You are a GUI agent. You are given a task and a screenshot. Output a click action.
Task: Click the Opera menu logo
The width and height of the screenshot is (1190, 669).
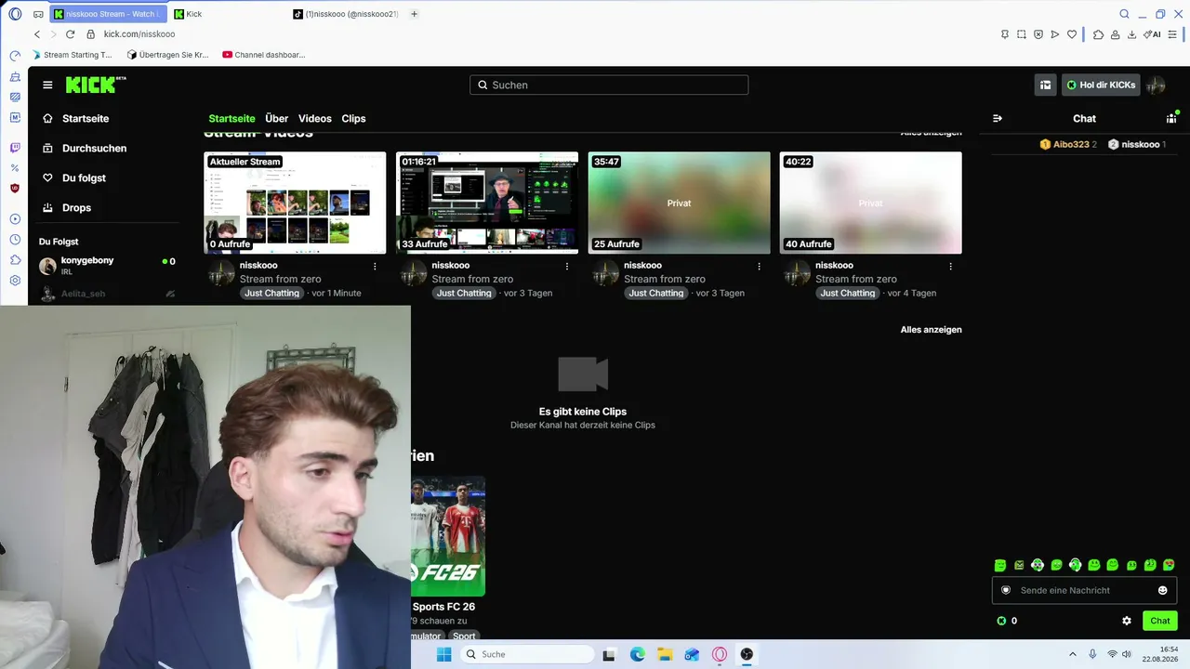point(15,14)
